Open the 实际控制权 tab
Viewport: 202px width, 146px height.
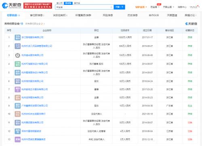point(60,15)
